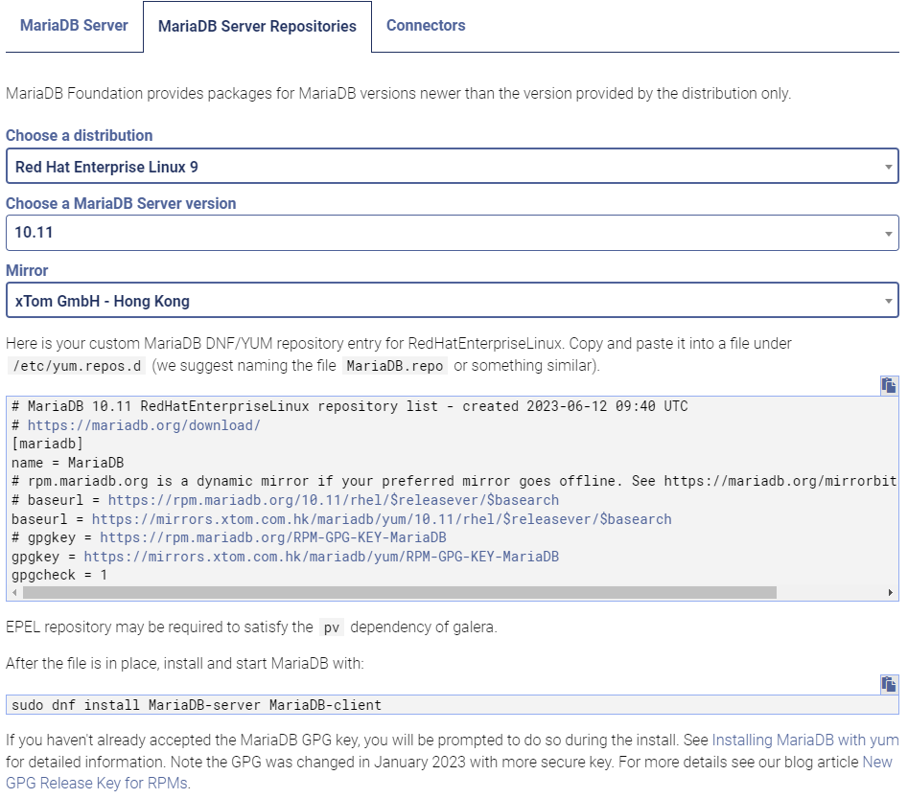Open the Mirror dropdown
The height and width of the screenshot is (798, 908).
[x=453, y=301]
